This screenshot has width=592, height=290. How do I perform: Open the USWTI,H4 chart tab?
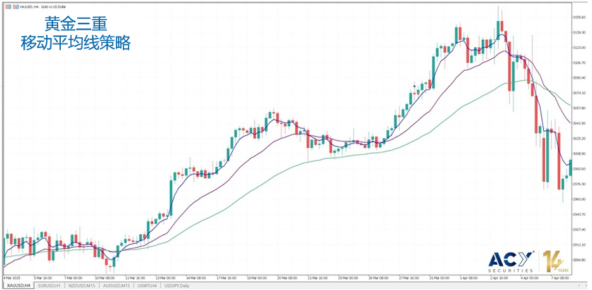pyautogui.click(x=148, y=286)
